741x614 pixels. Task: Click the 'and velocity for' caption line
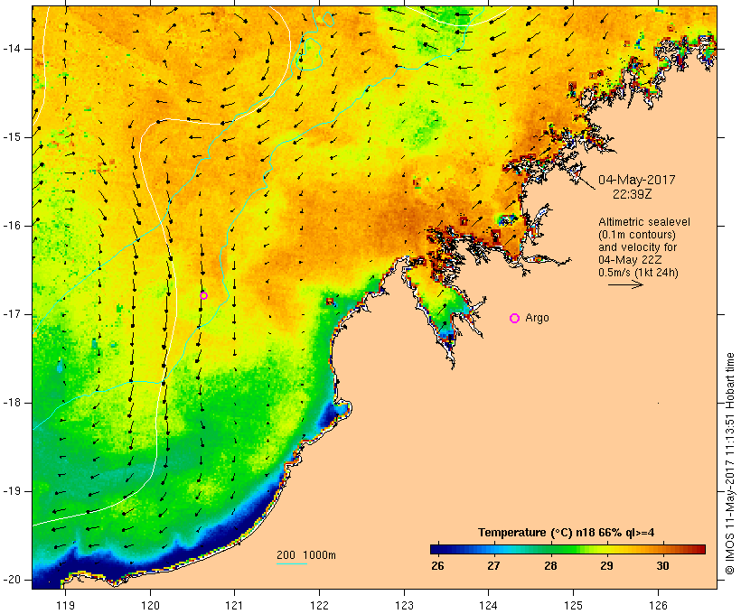tap(637, 247)
